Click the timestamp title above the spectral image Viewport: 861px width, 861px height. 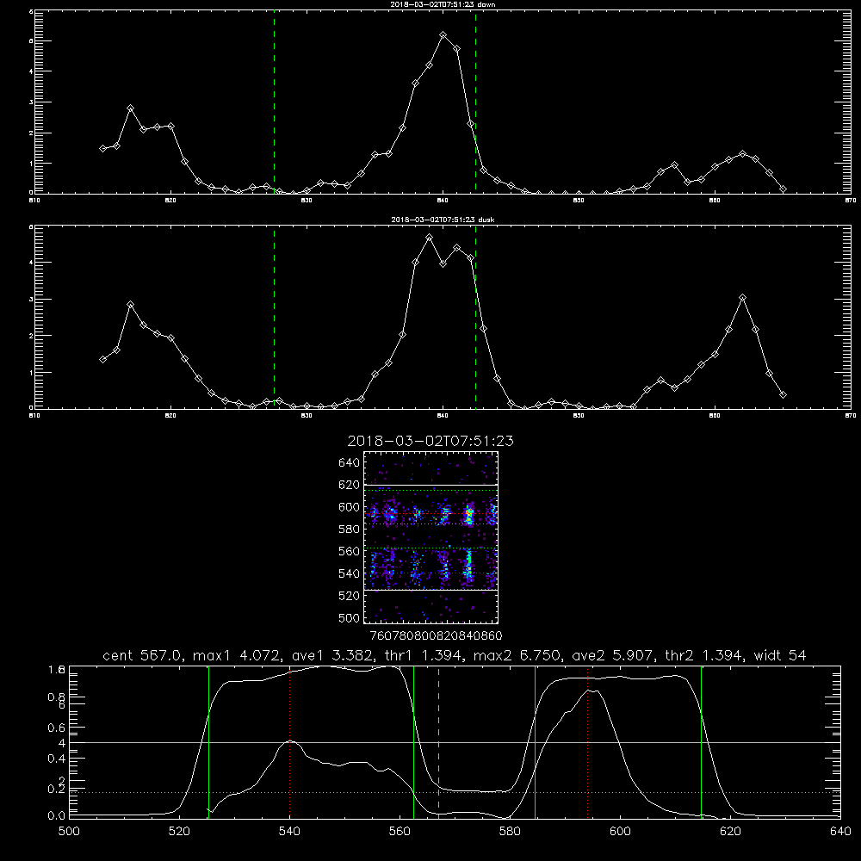click(x=430, y=441)
